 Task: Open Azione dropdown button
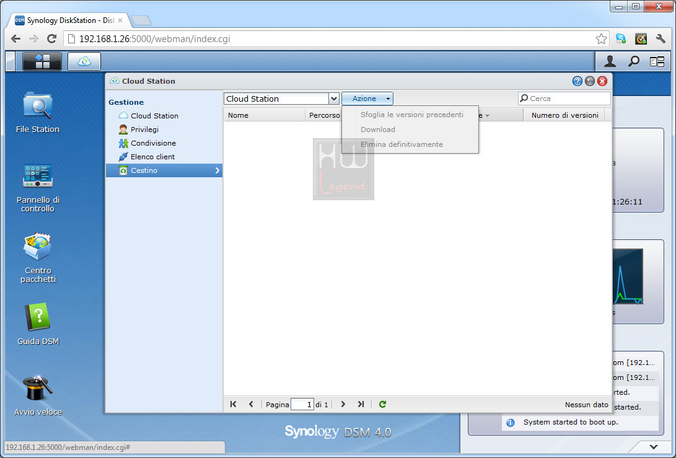click(x=367, y=99)
